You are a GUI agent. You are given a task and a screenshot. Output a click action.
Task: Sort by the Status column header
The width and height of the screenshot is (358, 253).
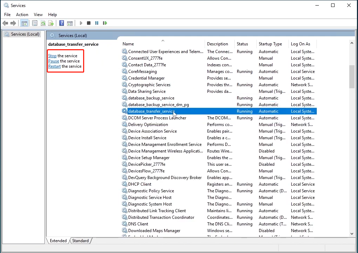246,44
